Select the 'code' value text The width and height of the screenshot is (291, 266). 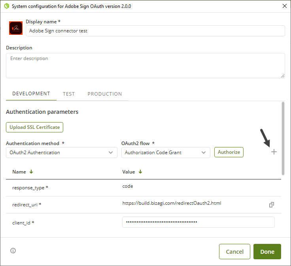pyautogui.click(x=128, y=186)
